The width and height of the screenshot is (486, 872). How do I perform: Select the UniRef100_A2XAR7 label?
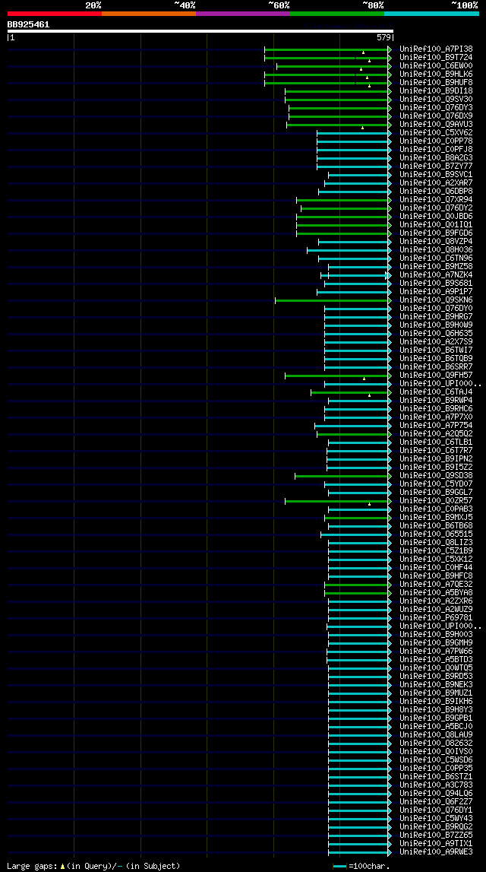point(436,183)
